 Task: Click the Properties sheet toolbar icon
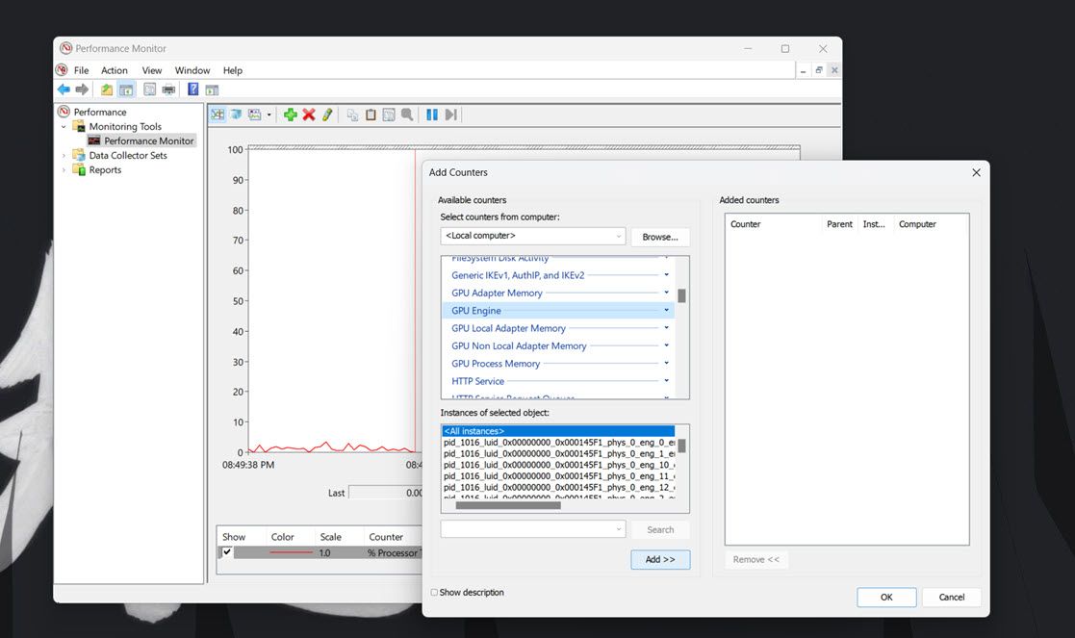point(149,89)
